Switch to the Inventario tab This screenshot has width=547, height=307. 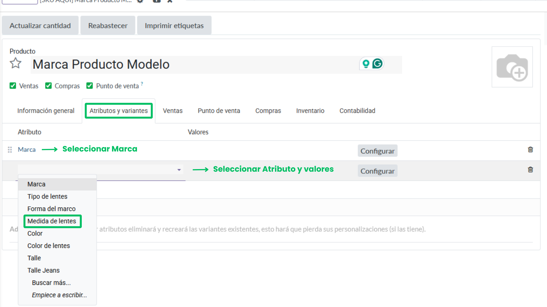(x=310, y=111)
